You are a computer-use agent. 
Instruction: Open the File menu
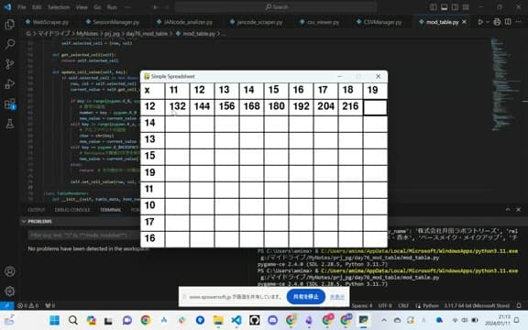(x=22, y=7)
